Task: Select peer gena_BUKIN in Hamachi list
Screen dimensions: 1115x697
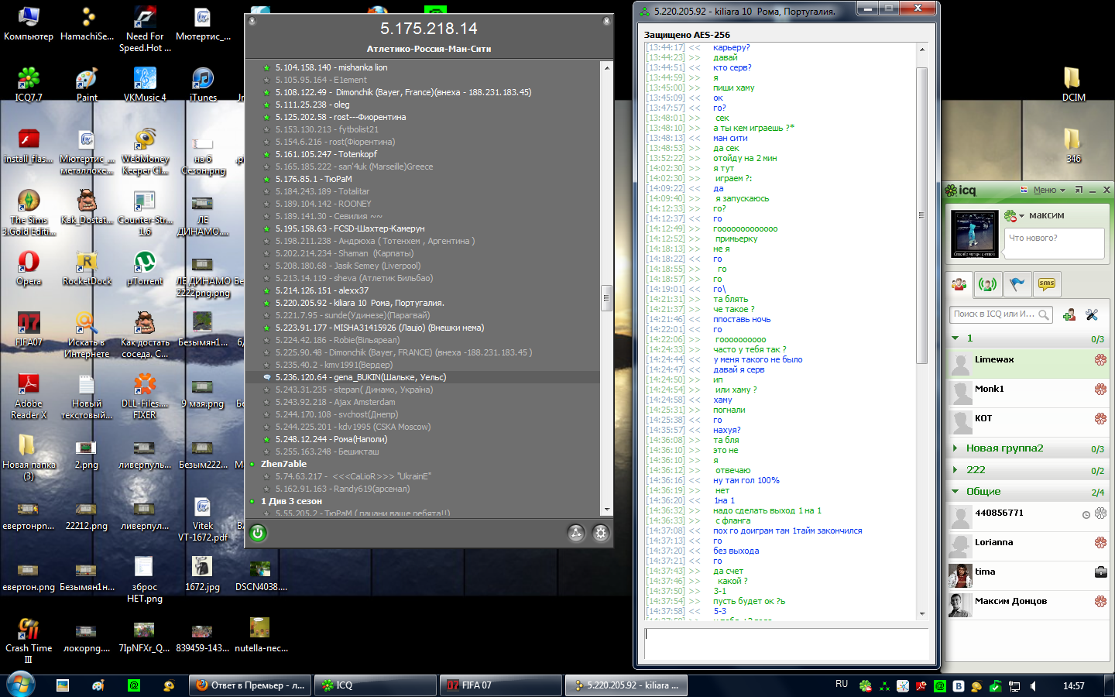Action: point(423,377)
